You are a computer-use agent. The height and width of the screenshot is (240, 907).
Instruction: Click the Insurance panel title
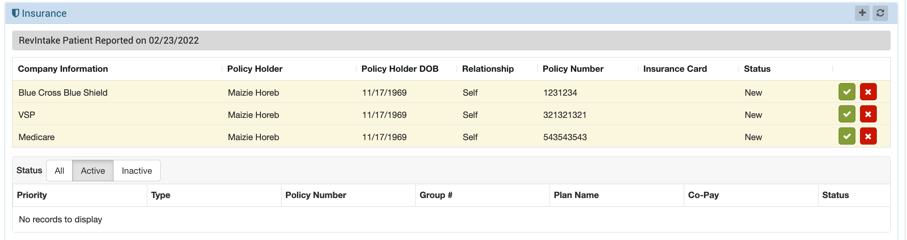(x=44, y=13)
